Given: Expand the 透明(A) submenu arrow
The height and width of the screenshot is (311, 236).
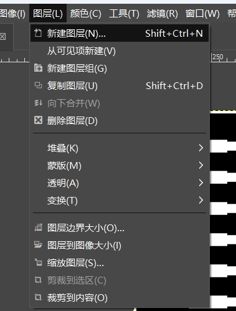Looking at the screenshot, I should [201, 183].
